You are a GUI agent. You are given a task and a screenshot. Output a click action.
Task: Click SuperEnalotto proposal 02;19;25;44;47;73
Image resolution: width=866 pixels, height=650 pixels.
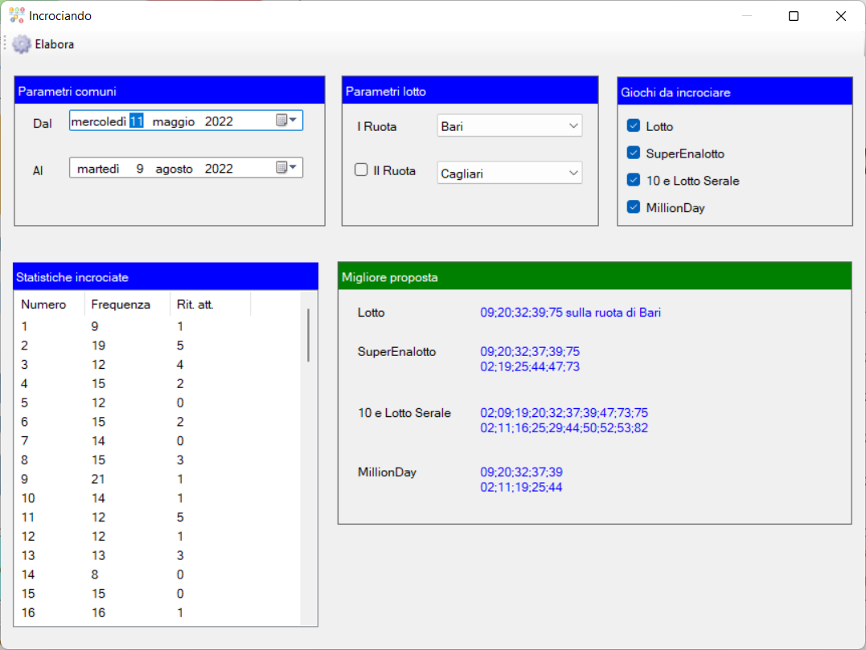pos(530,366)
